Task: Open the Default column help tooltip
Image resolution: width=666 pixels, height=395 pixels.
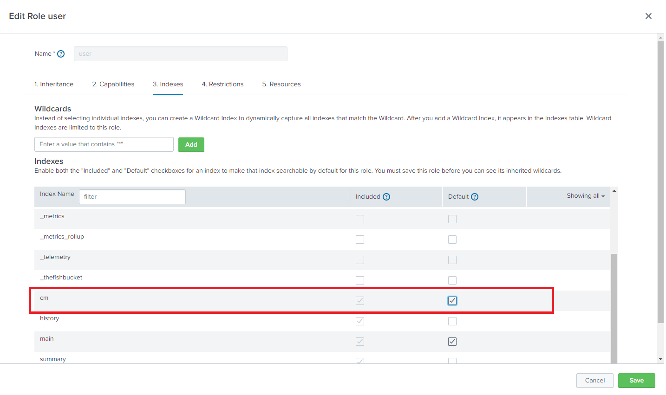Action: [x=474, y=196]
